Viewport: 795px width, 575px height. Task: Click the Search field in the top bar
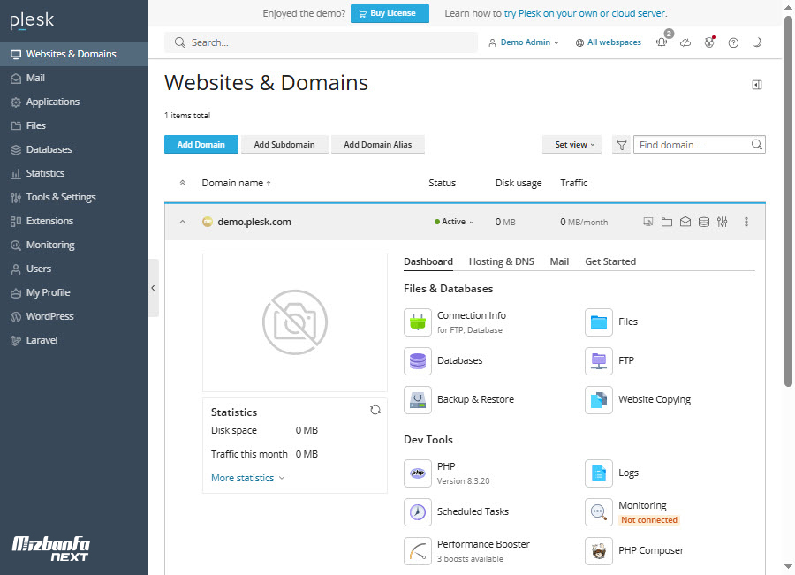321,42
